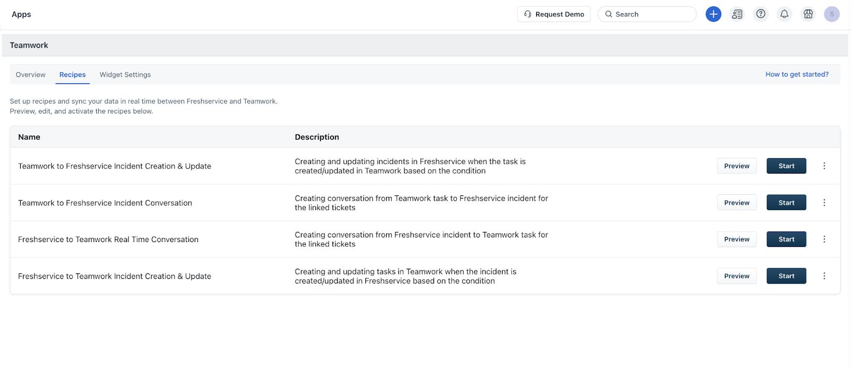This screenshot has width=851, height=369.
Task: Click description 'Creating conversation from Freshservice incident'
Action: click(421, 239)
